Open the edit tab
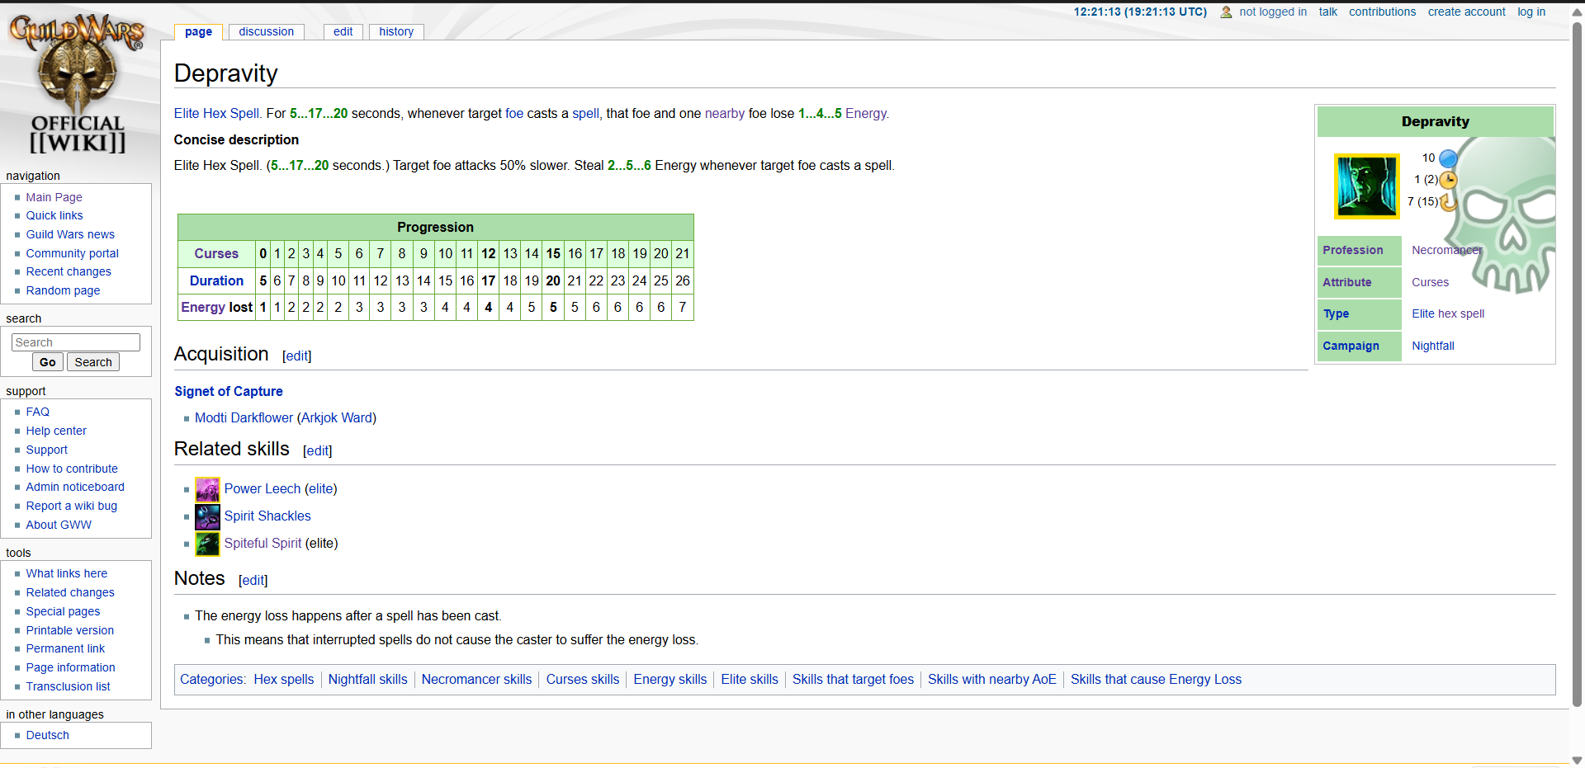 (343, 32)
